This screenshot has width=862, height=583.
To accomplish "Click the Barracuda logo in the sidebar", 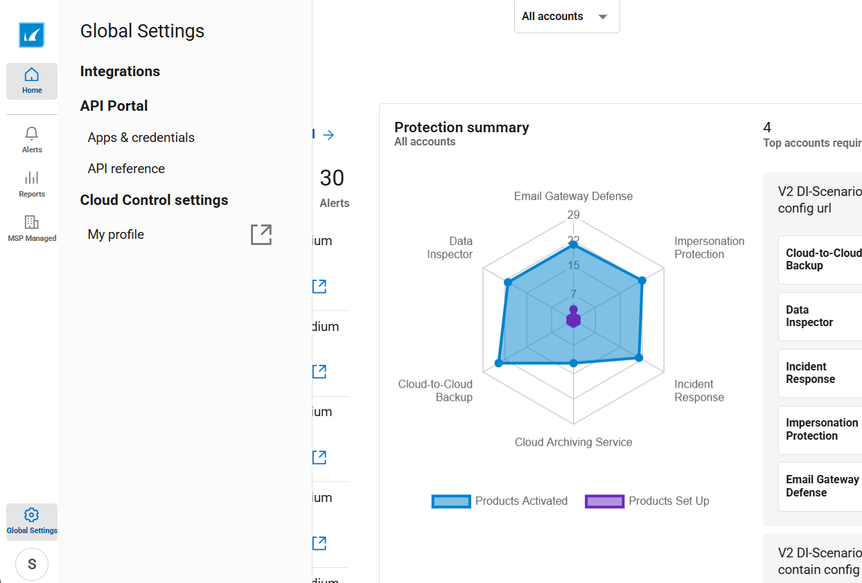I will tap(32, 35).
